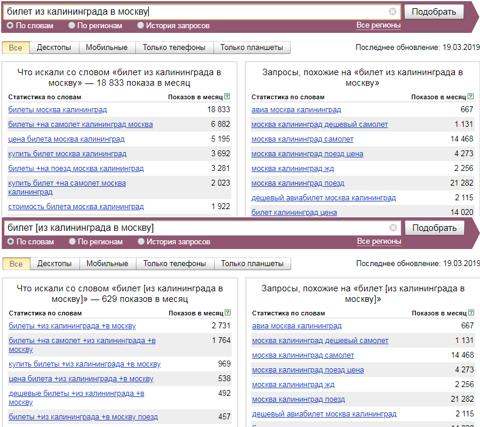Screen dimensions: 480x427
Task: Open upper "Все регионы" region selector
Action: click(378, 25)
